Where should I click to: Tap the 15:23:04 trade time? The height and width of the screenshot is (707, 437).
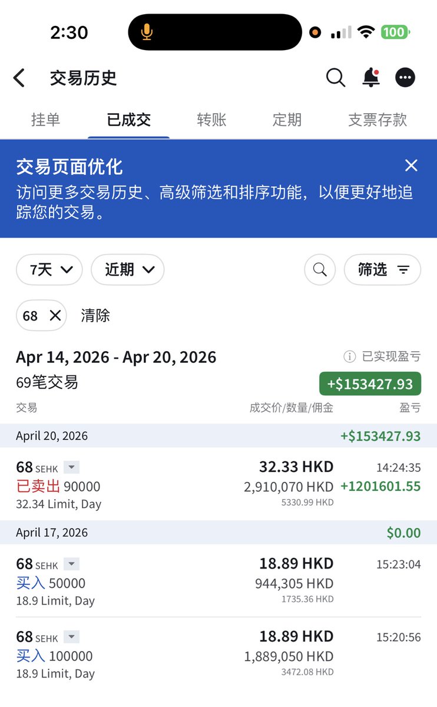tap(399, 565)
